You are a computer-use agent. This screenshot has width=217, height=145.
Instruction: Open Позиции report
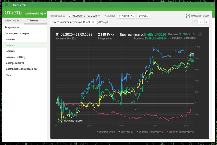(24, 51)
